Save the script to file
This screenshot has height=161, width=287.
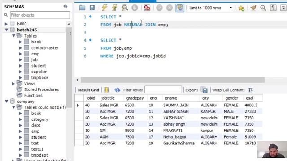[x=92, y=8]
